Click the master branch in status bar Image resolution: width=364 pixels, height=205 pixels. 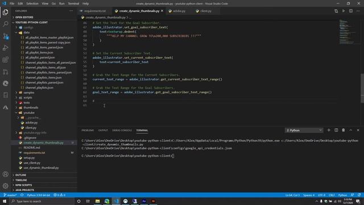(10, 195)
